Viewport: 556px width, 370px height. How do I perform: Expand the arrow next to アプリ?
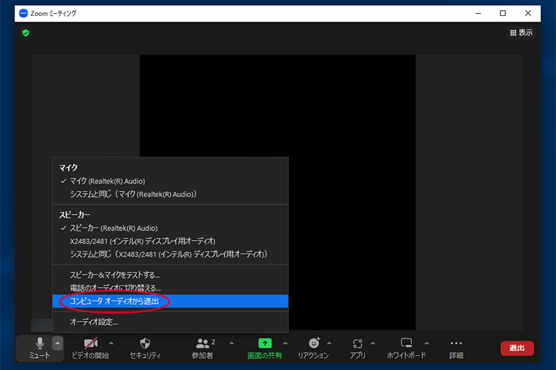(373, 343)
